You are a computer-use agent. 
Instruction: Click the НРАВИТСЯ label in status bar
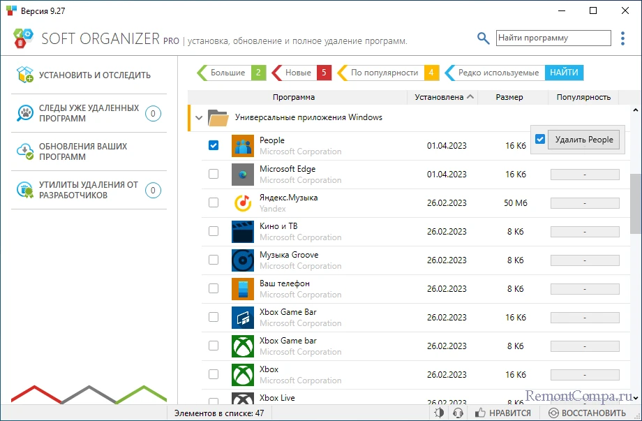509,413
